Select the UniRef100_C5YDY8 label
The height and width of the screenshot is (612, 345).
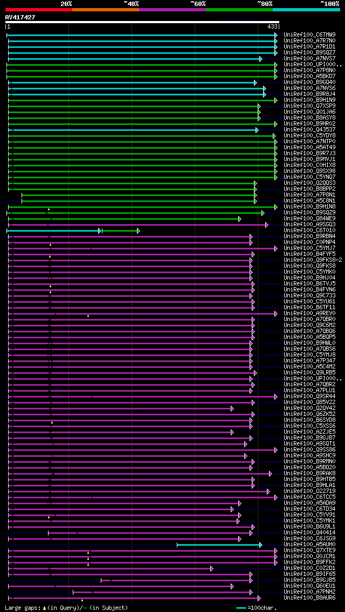309,136
